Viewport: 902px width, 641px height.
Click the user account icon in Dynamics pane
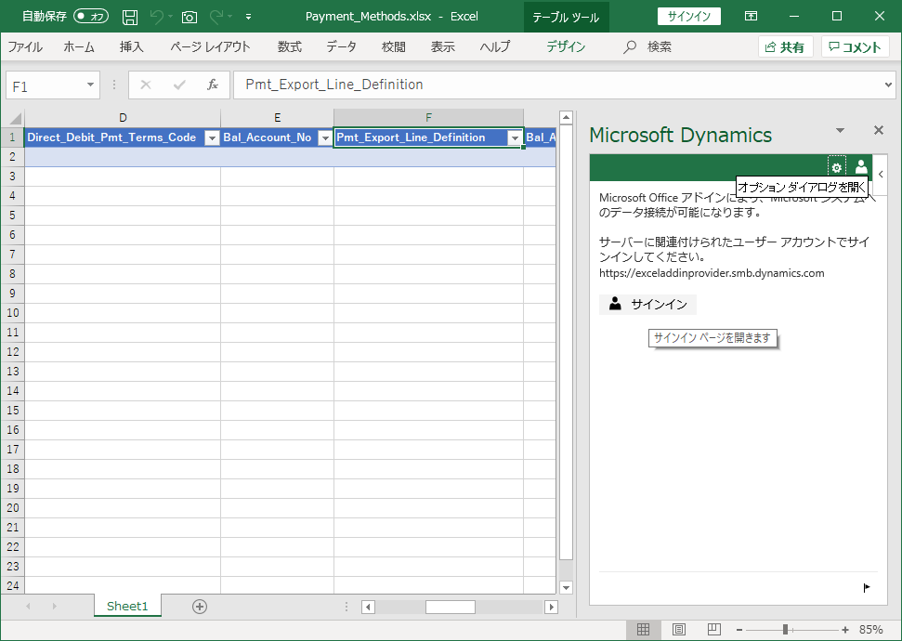tap(861, 167)
